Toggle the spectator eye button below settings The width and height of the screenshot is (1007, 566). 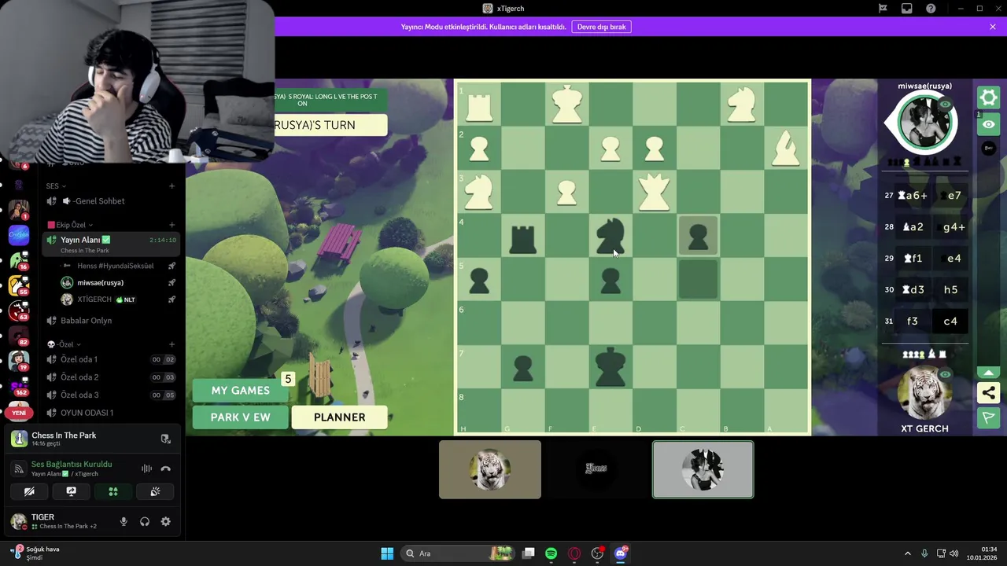988,124
